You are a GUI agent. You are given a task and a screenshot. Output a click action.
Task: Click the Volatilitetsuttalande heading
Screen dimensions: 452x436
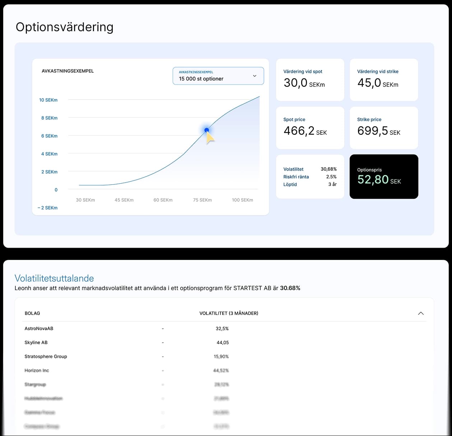click(x=54, y=278)
